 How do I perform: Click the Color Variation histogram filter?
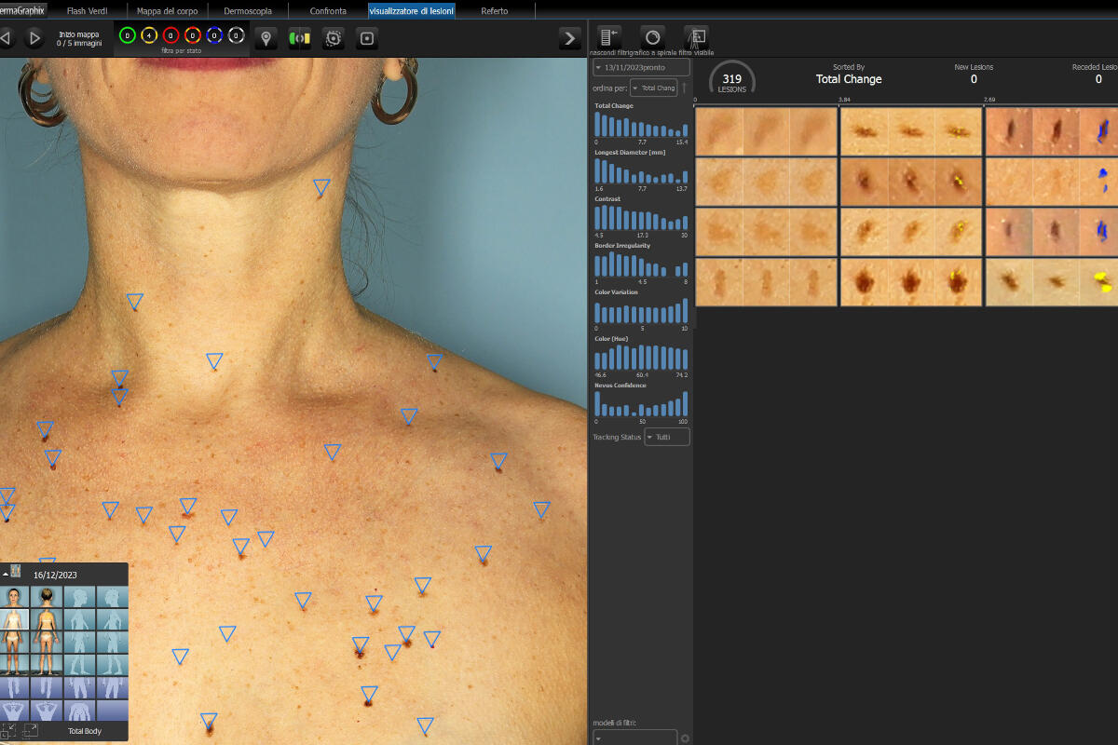coord(641,310)
